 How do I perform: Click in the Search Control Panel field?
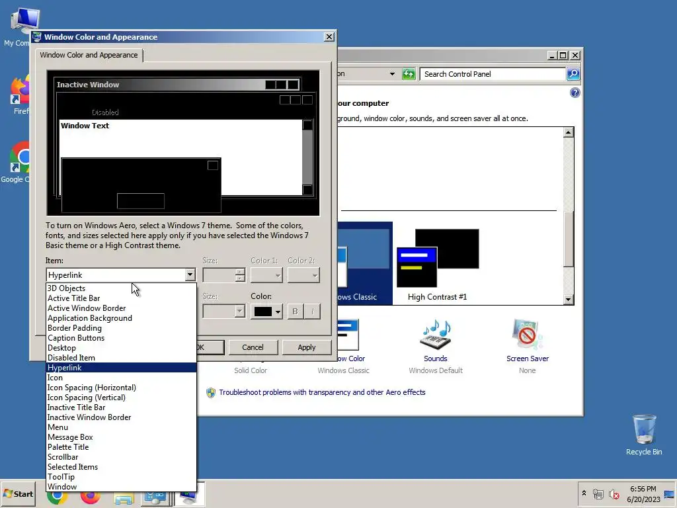click(492, 74)
